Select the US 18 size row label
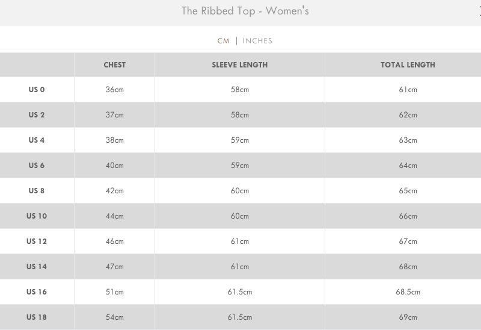This screenshot has width=481, height=330. point(37,317)
